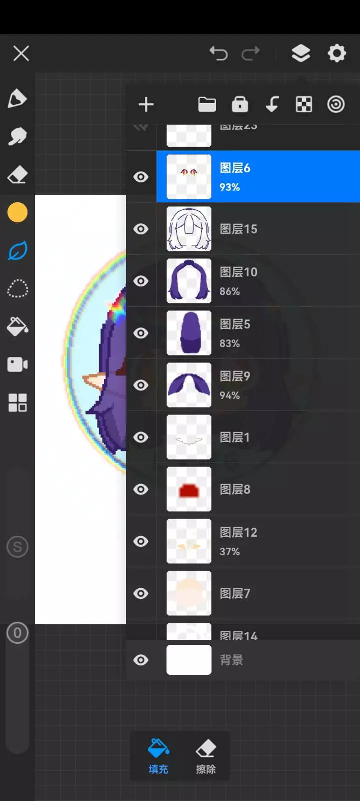Switch to the 填充 fill mode tab

pyautogui.click(x=158, y=756)
